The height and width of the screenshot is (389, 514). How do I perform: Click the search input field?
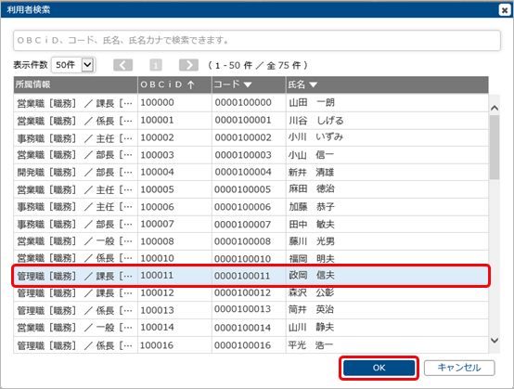257,40
